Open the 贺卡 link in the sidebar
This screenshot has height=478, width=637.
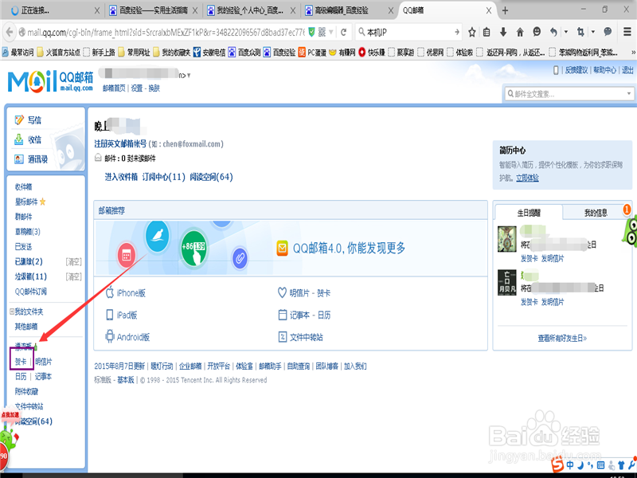(21, 362)
